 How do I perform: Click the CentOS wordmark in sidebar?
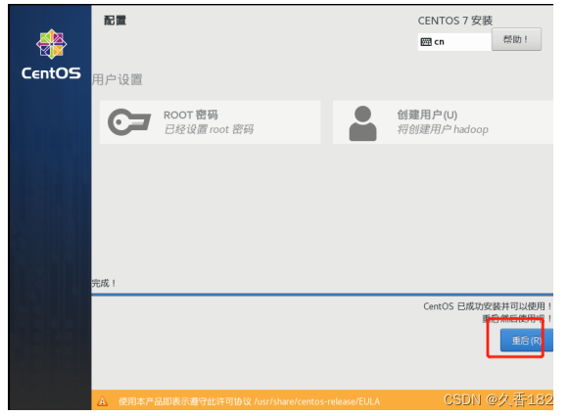51,73
